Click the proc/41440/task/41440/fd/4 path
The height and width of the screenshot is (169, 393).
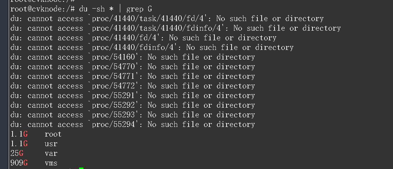[147, 19]
